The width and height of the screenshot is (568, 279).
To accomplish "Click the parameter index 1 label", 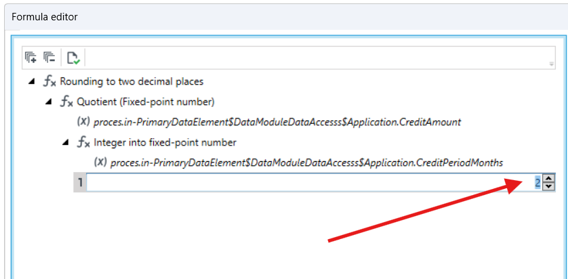I will pos(80,183).
